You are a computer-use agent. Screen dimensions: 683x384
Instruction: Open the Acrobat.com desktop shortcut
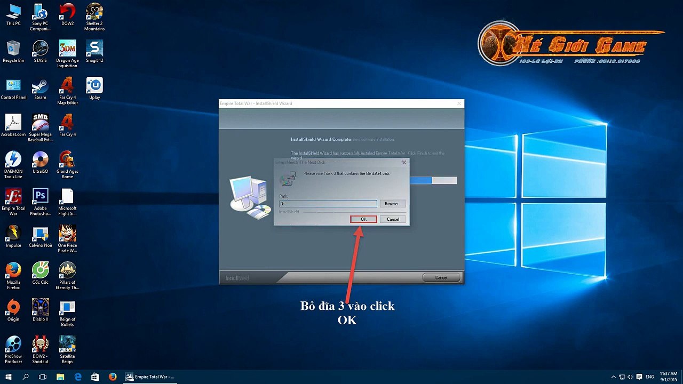[13, 126]
